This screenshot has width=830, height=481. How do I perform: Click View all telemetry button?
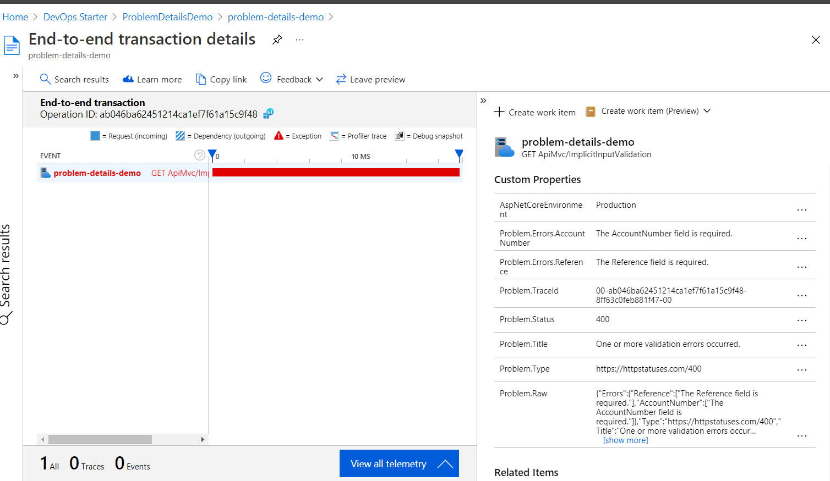[x=399, y=463]
